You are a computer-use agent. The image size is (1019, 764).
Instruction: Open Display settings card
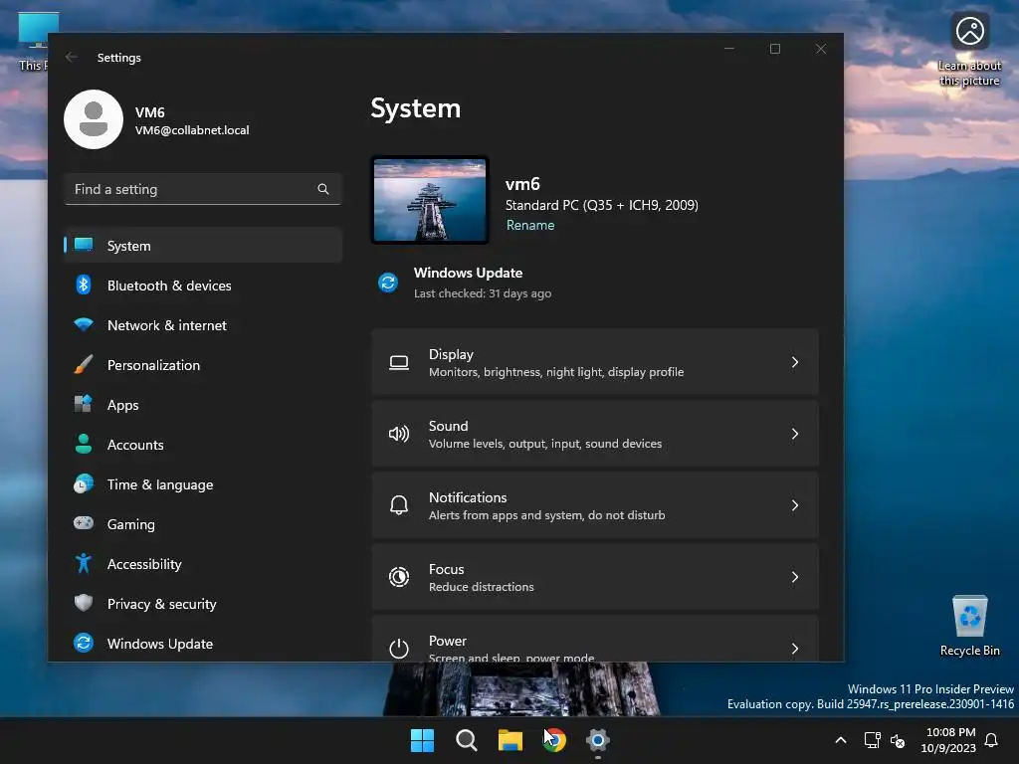point(595,362)
